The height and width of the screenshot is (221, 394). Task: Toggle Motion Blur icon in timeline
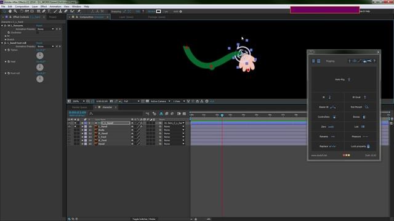pos(172,114)
